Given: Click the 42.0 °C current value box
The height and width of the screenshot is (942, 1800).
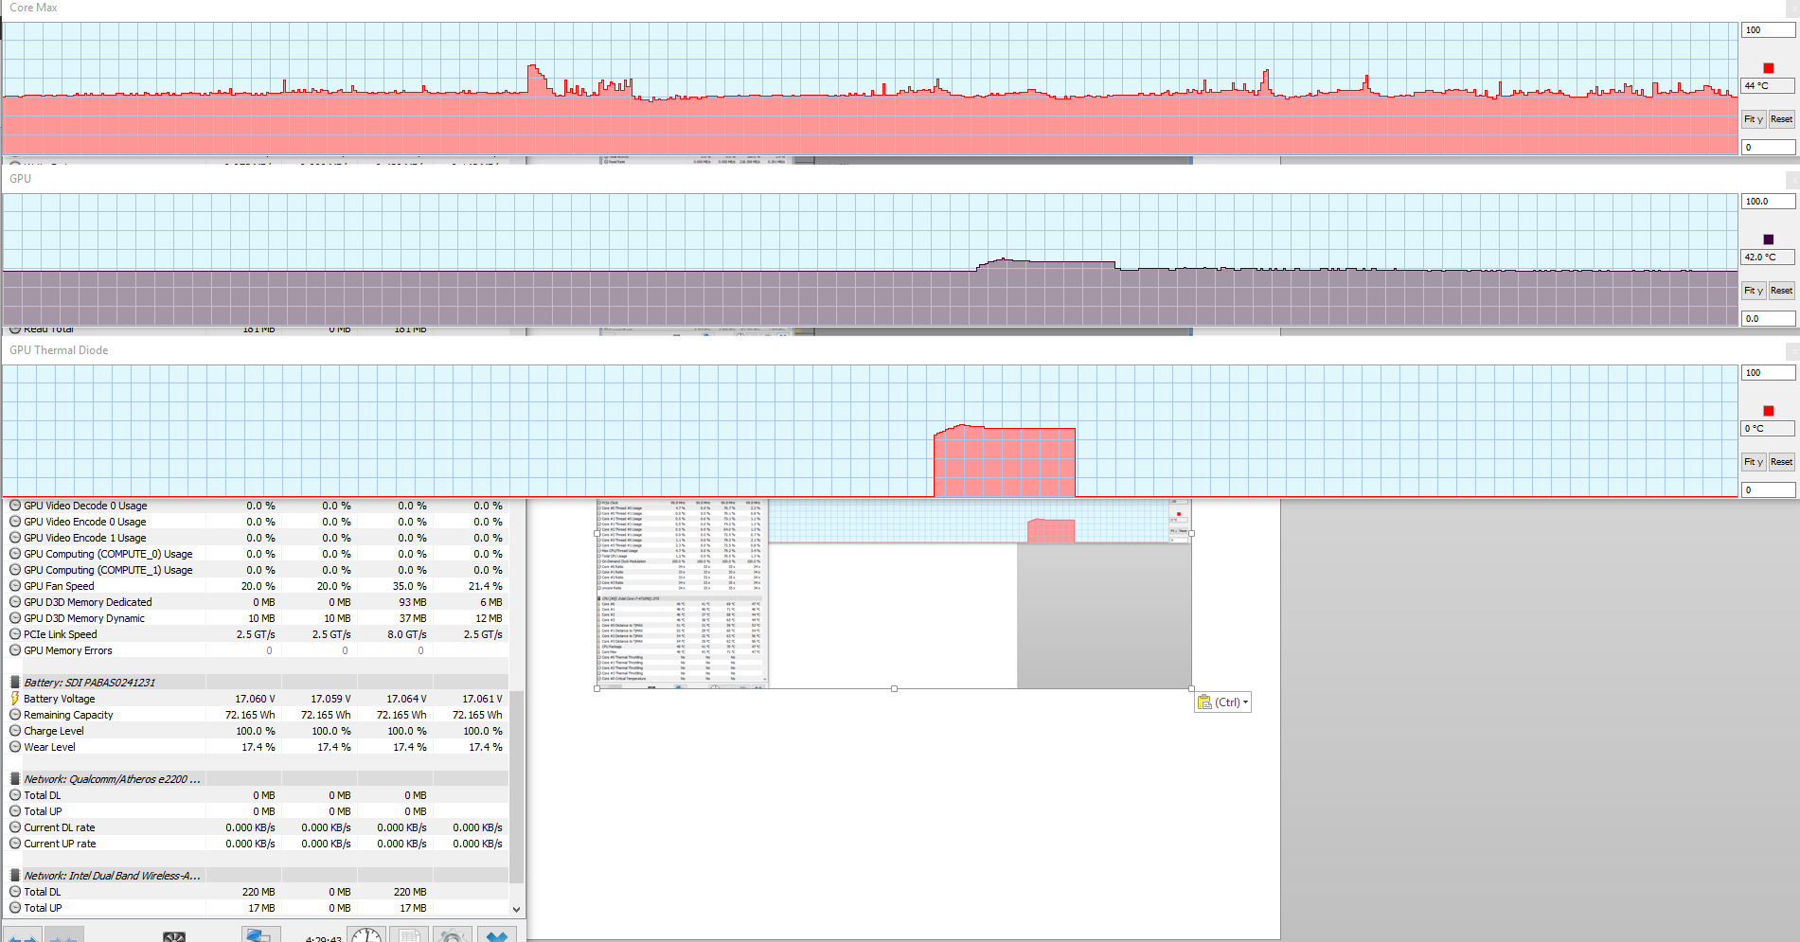Looking at the screenshot, I should 1768,258.
